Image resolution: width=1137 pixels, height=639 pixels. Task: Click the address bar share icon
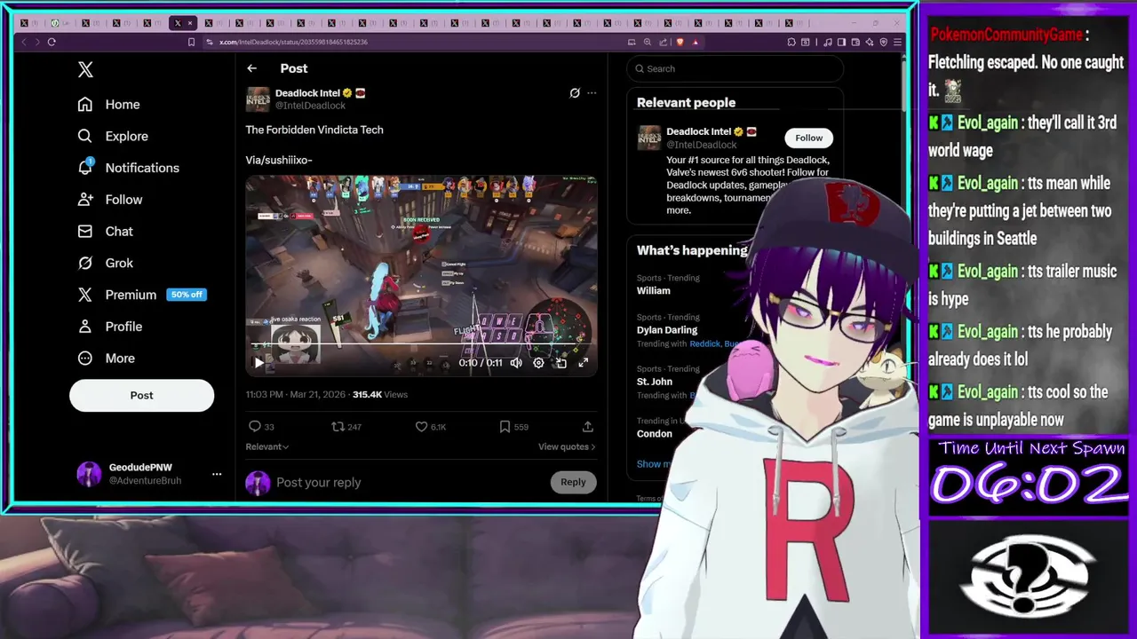point(664,42)
